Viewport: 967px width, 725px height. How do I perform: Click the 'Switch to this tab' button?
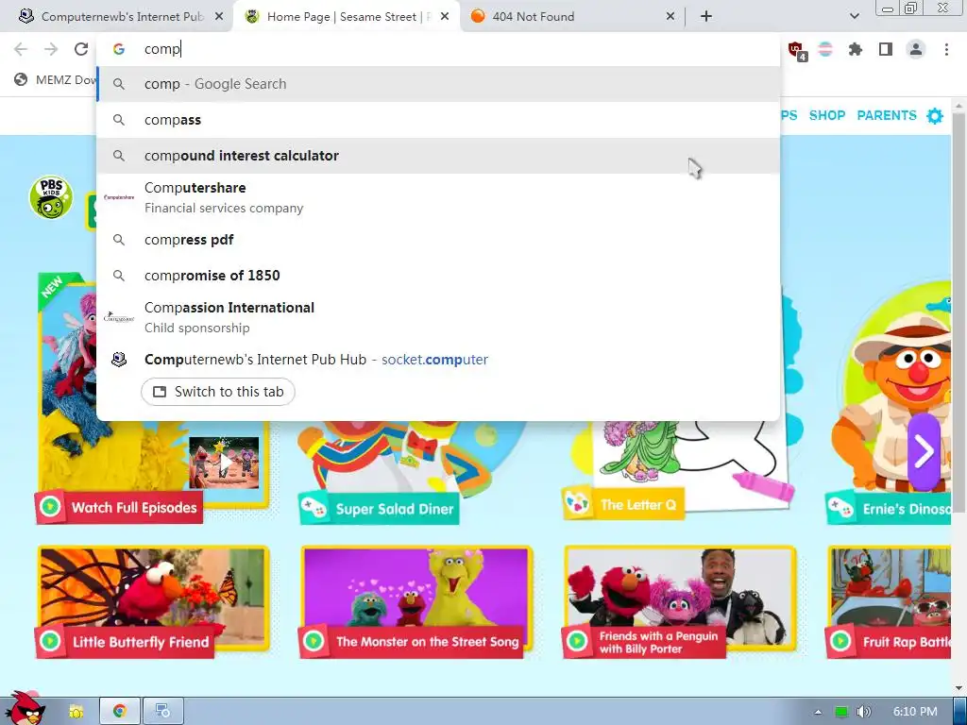coord(218,392)
